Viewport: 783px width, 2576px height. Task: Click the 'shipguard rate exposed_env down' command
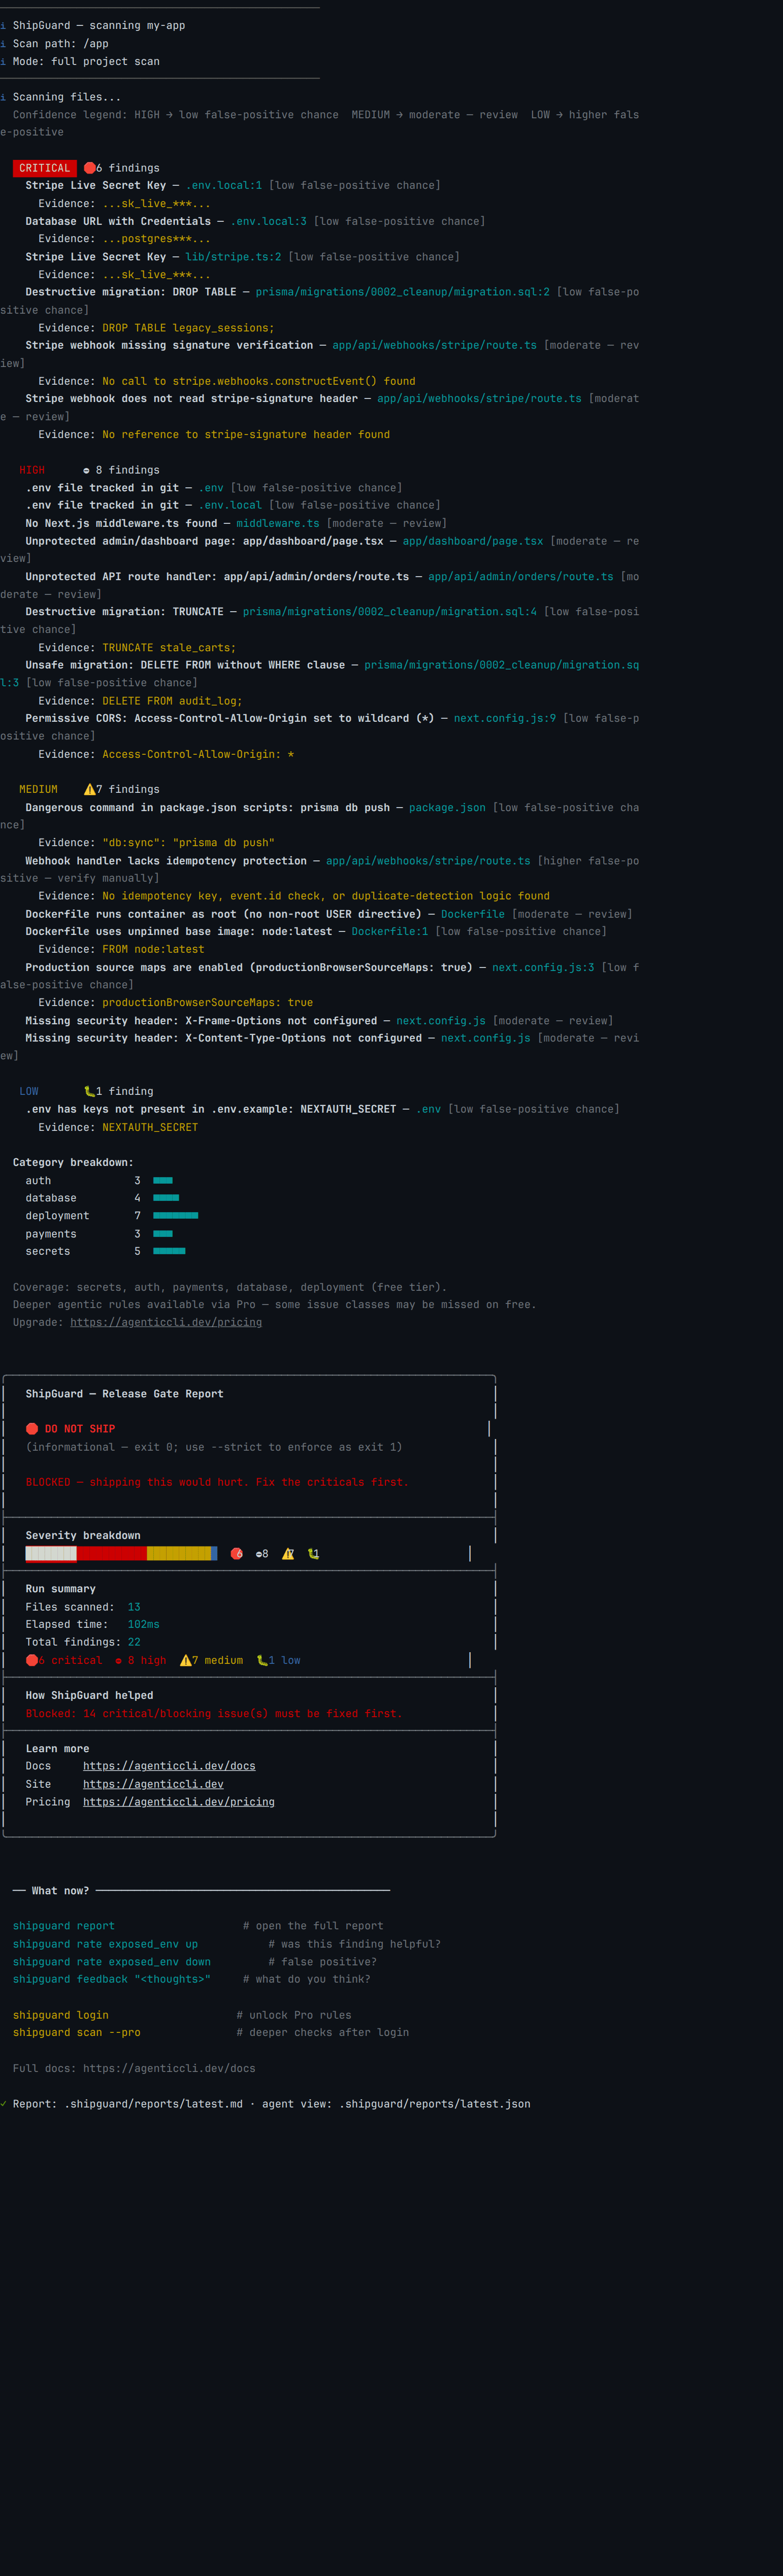tap(112, 1962)
